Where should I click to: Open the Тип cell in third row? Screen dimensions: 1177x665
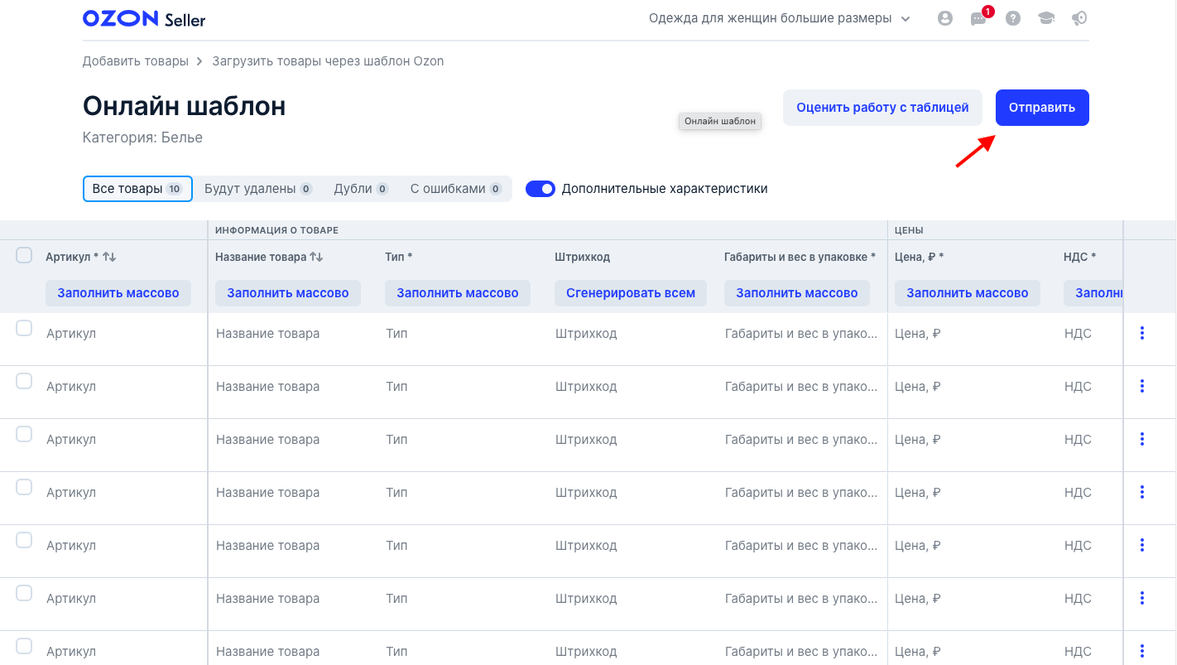tap(463, 446)
